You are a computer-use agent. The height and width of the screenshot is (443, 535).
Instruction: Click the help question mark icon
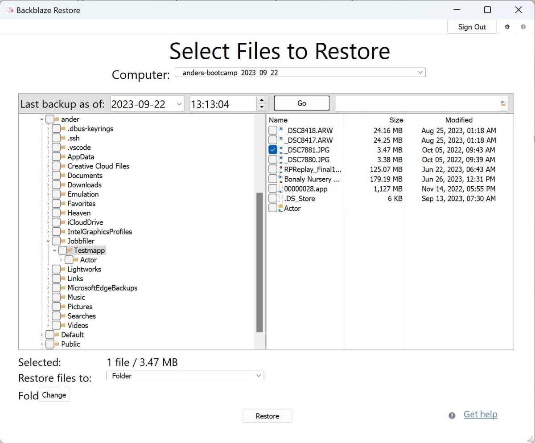coord(452,415)
